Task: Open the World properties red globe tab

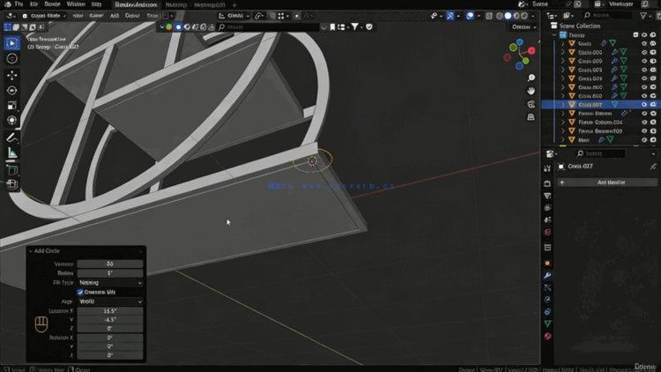Action: point(547,233)
